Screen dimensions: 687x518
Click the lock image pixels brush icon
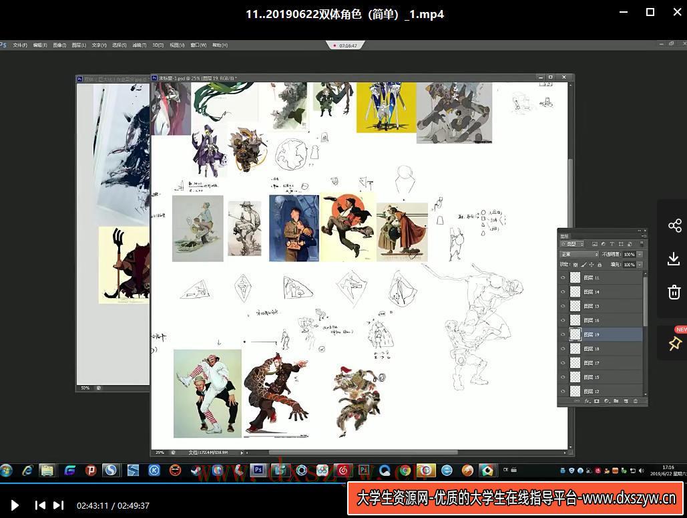pyautogui.click(x=584, y=265)
